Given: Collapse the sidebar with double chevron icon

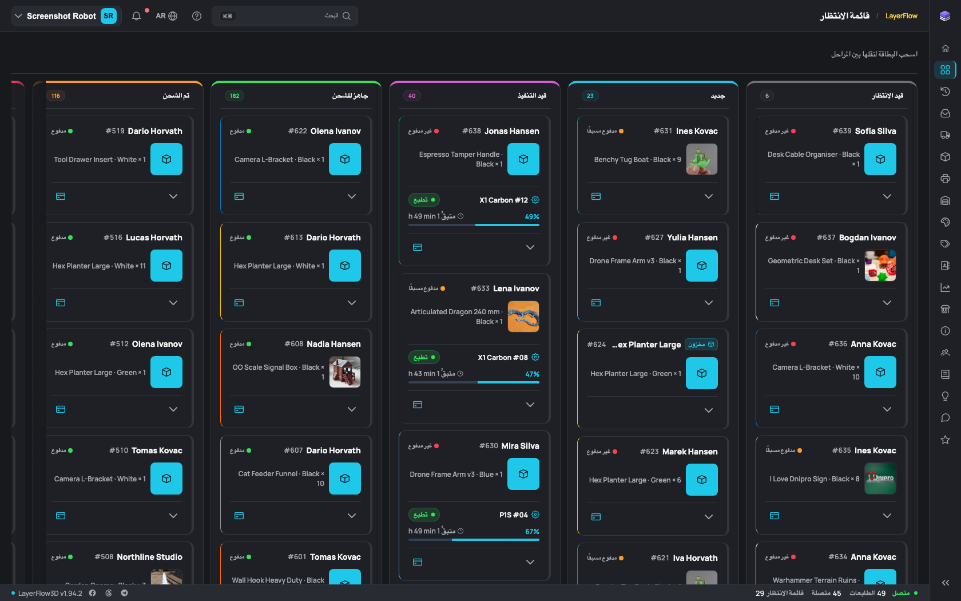Looking at the screenshot, I should 945,583.
